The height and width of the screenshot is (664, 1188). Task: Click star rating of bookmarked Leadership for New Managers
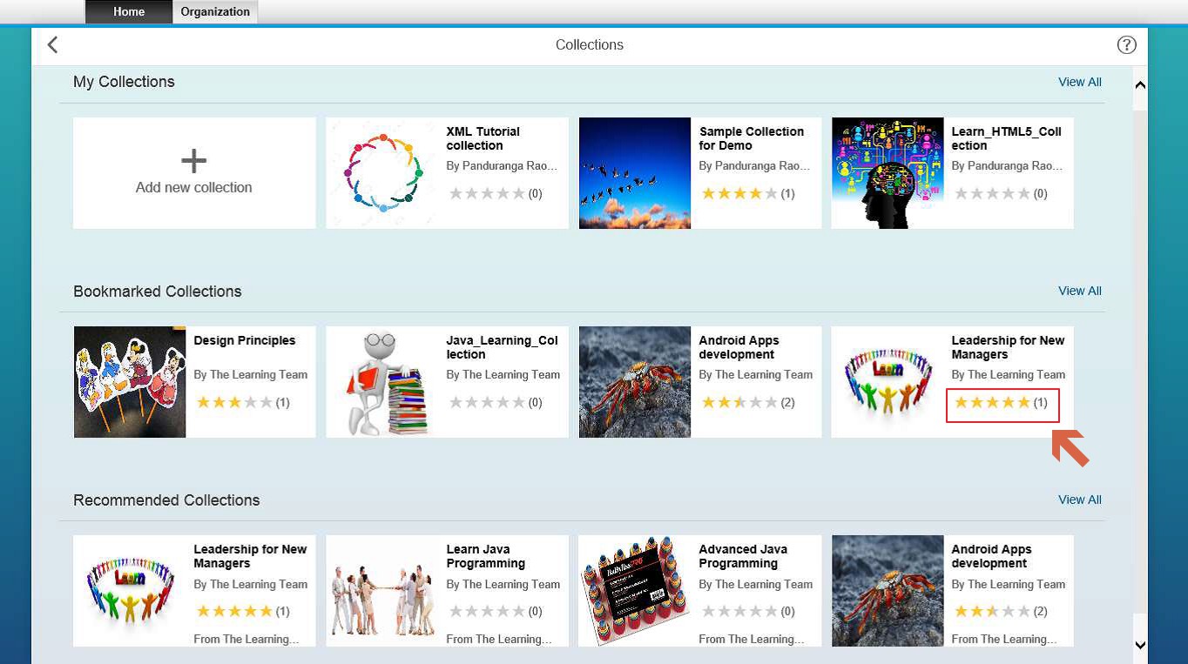pos(992,403)
